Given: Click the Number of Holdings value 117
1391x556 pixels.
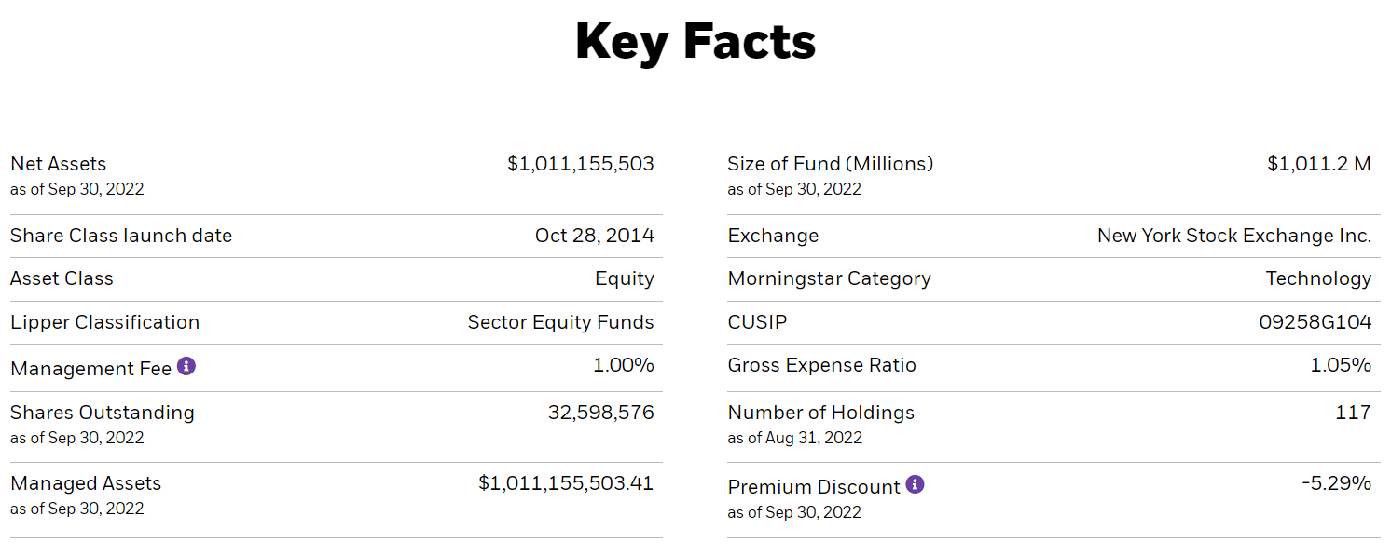Looking at the screenshot, I should pyautogui.click(x=1353, y=413).
